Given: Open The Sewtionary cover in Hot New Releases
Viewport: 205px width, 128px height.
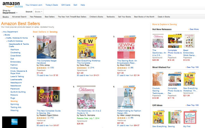Looking at the screenshot, I should pos(158,41).
